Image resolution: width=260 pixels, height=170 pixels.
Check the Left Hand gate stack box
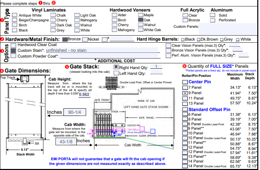point(116,73)
